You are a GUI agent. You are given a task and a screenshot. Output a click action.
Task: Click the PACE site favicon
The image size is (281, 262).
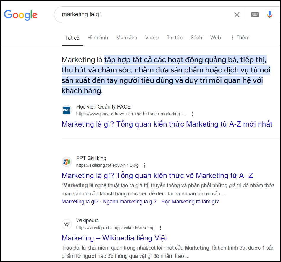pos(67,110)
